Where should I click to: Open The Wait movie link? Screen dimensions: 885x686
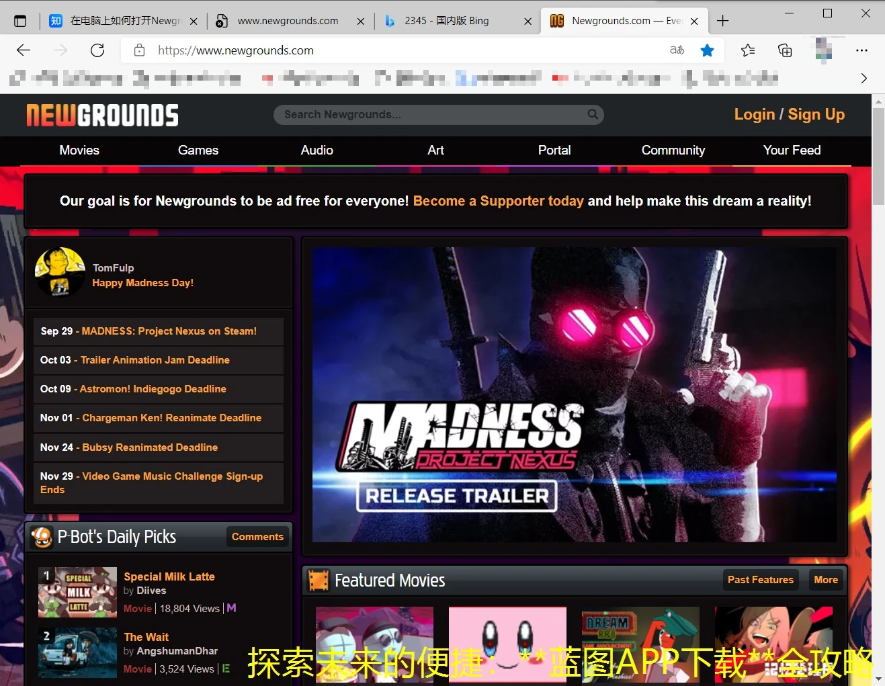(x=146, y=637)
